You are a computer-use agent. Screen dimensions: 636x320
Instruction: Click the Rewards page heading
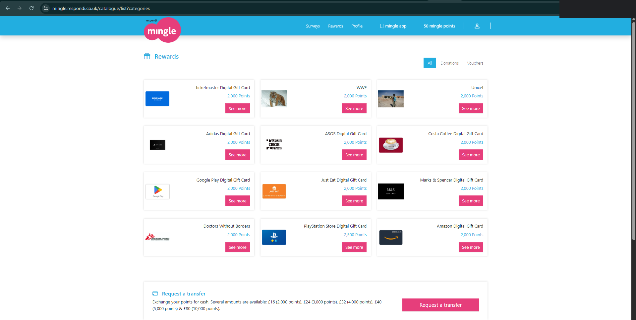[x=166, y=56]
